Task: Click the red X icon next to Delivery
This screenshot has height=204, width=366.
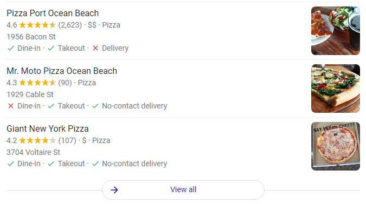Action: tap(95, 49)
